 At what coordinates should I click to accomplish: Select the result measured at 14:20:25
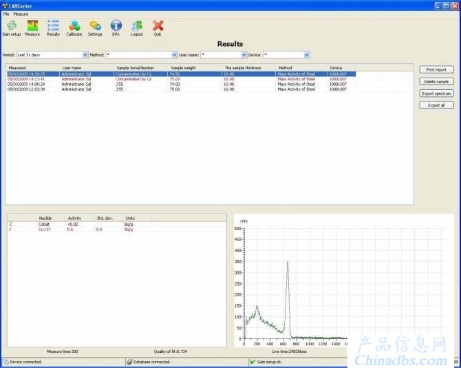coord(181,74)
